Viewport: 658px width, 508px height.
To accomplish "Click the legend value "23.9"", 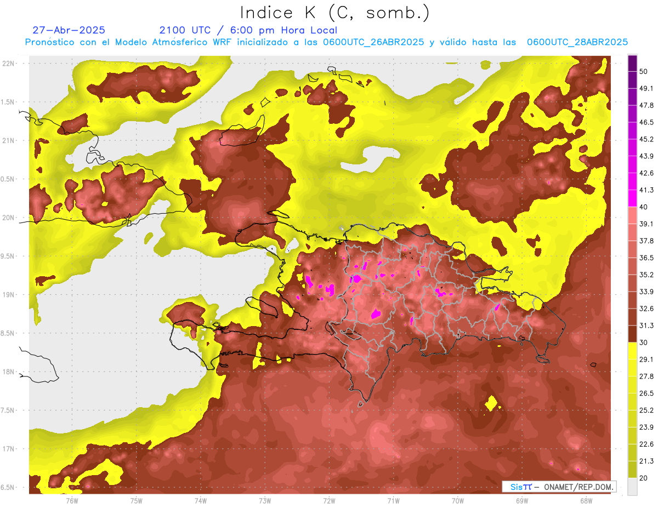I will (x=646, y=427).
